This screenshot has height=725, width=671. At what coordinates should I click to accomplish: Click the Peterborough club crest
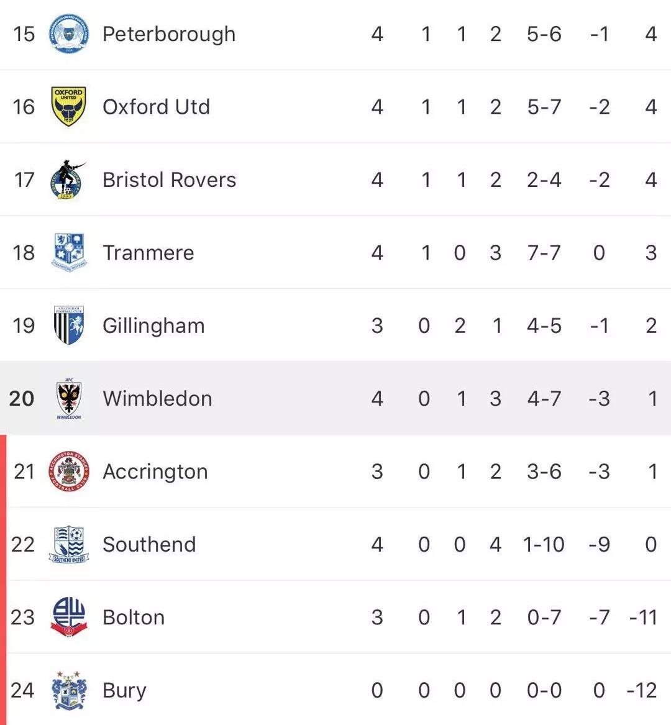pos(68,34)
